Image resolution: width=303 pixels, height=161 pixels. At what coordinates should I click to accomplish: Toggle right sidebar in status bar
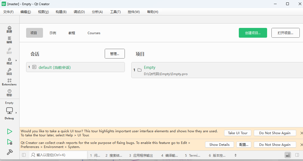(x=297, y=155)
